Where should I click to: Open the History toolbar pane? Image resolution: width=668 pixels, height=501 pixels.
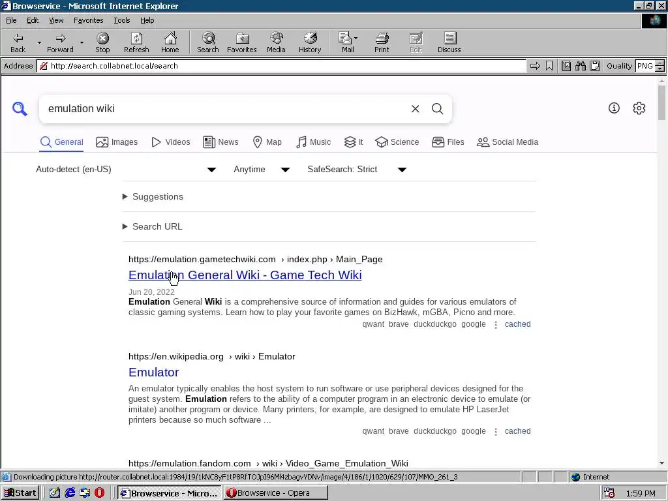310,43
